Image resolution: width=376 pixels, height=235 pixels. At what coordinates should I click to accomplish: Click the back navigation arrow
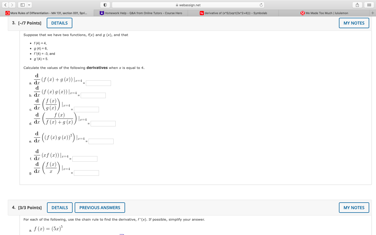(5, 5)
